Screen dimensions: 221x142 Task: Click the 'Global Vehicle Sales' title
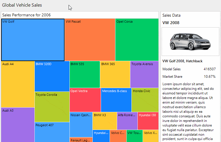[22, 5]
